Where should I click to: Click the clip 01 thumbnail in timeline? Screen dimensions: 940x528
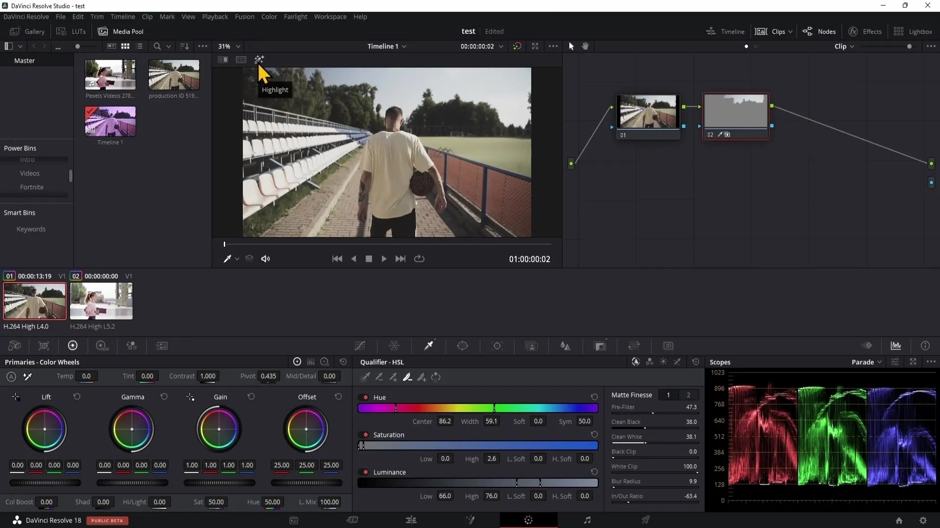point(34,301)
